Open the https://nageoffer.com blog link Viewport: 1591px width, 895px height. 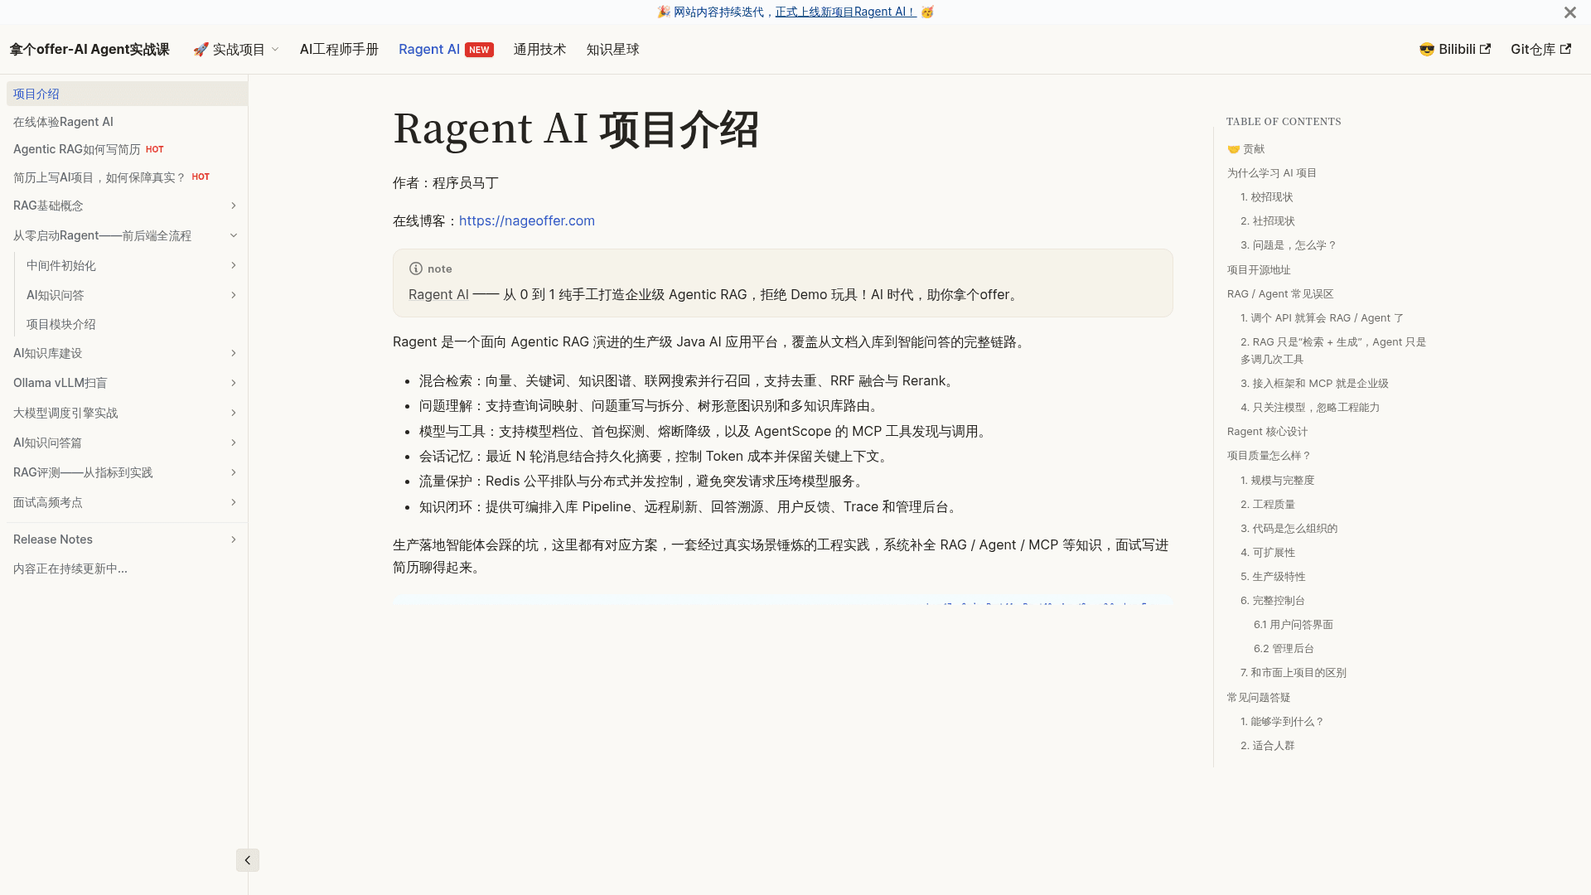(x=527, y=221)
